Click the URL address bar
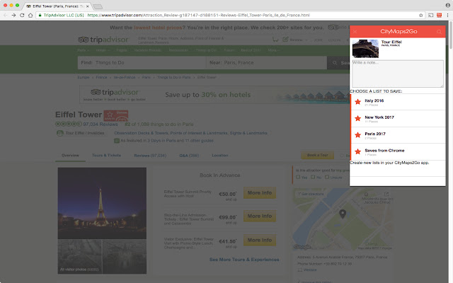The width and height of the screenshot is (453, 283). tap(230, 15)
